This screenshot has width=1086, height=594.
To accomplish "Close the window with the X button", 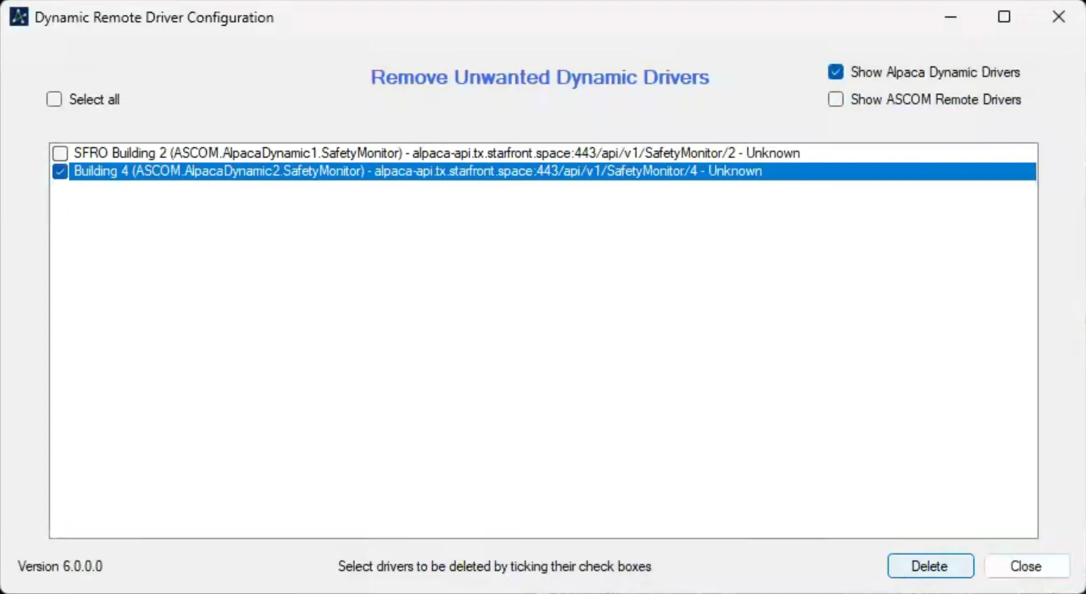I will tap(1059, 17).
